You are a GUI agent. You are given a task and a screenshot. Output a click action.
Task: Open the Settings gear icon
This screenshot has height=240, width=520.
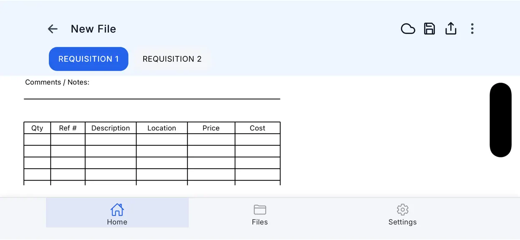tap(403, 210)
